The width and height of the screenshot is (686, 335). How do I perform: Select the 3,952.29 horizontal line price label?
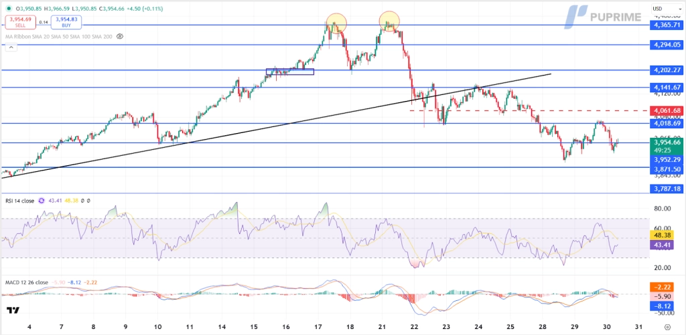click(665, 159)
